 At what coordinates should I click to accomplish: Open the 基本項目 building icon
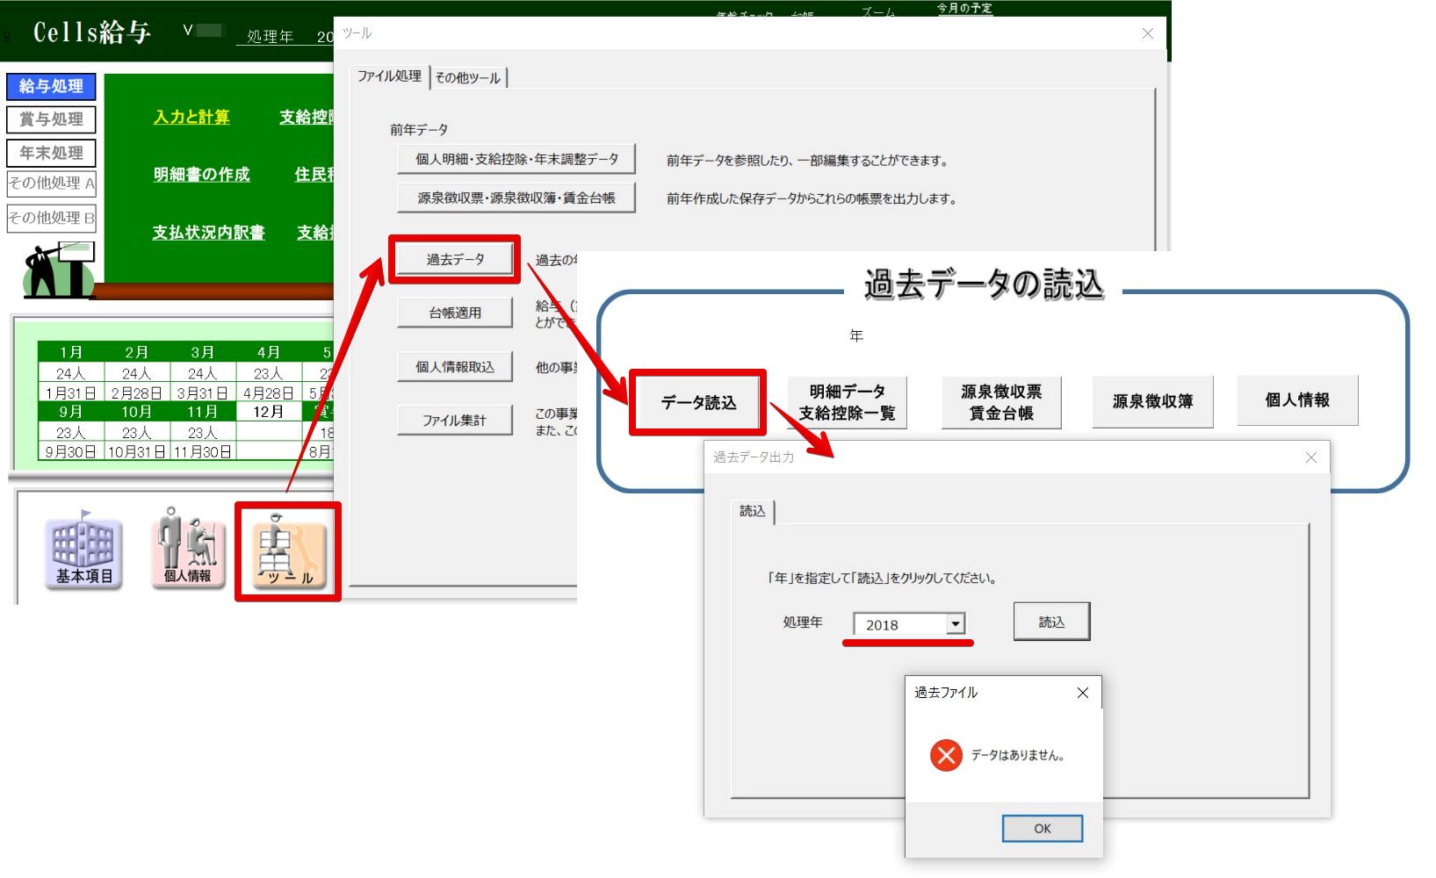coord(83,551)
